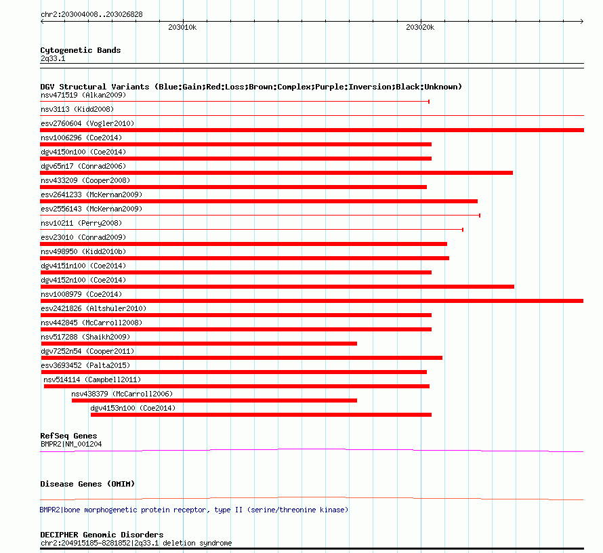Click the nsv10211 (Perry2008) label
This screenshot has height=553, width=603.
pos(81,223)
